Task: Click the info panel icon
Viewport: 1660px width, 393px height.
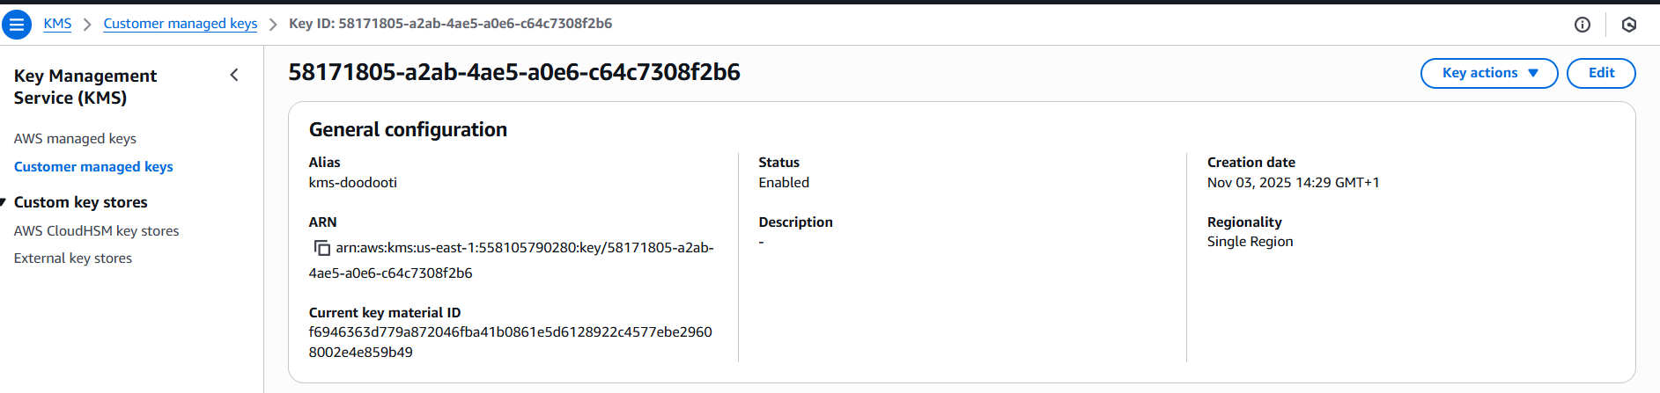Action: click(x=1582, y=25)
